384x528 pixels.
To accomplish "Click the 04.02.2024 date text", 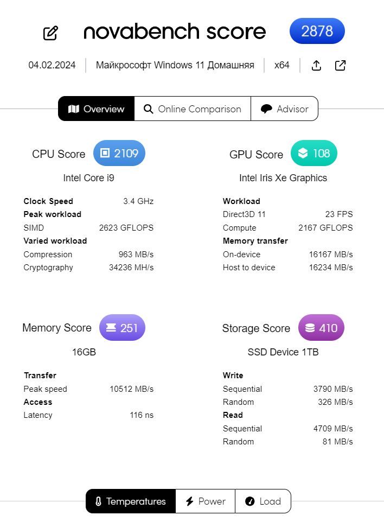I will (x=52, y=65).
